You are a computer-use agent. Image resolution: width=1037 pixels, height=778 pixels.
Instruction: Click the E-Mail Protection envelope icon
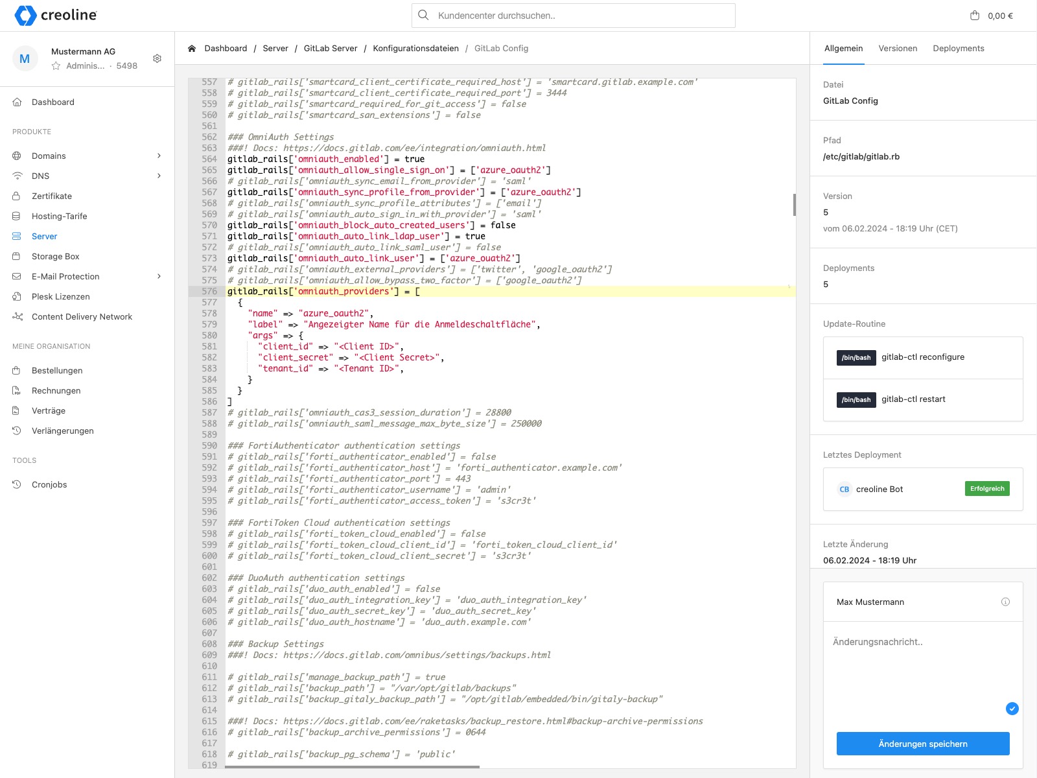click(x=17, y=276)
